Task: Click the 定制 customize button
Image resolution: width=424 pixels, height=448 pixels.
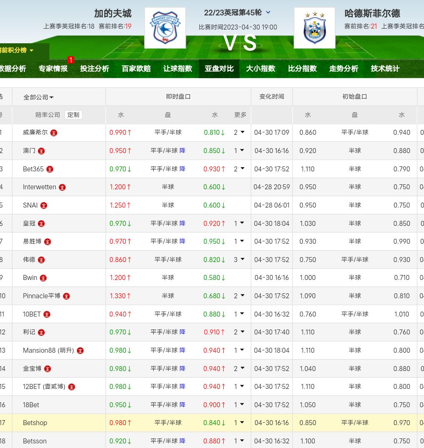Action: [73, 115]
